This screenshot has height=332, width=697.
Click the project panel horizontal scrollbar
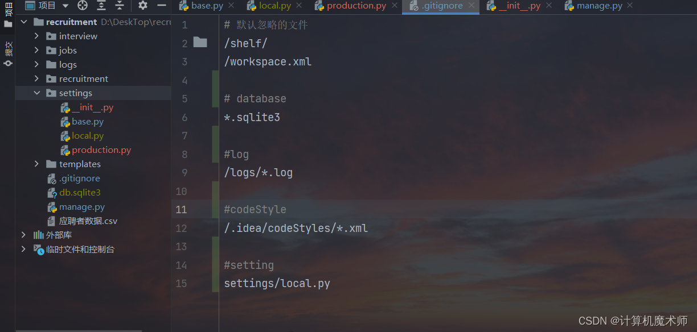[79, 330]
